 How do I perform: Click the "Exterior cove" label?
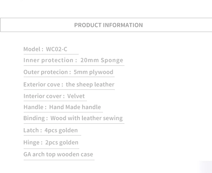(42, 85)
